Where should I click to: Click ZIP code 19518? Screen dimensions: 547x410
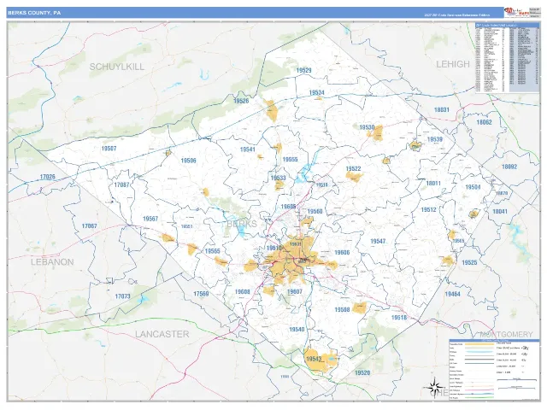point(399,318)
